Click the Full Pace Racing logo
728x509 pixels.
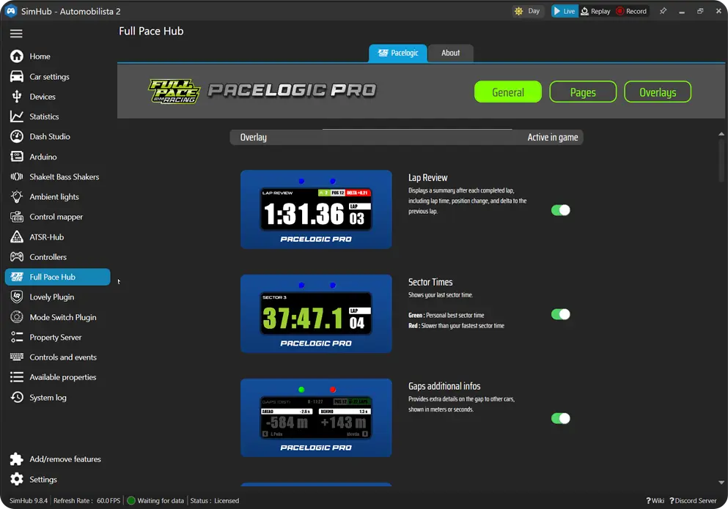click(x=174, y=91)
